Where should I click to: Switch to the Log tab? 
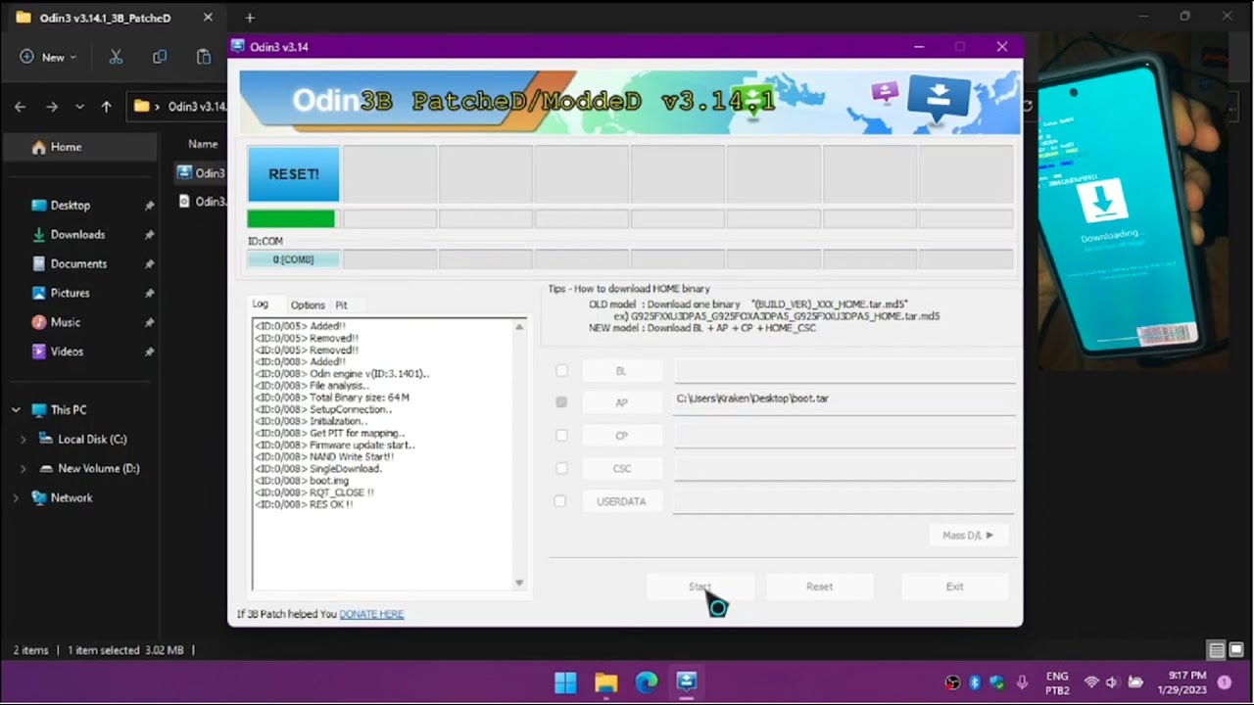coord(261,305)
